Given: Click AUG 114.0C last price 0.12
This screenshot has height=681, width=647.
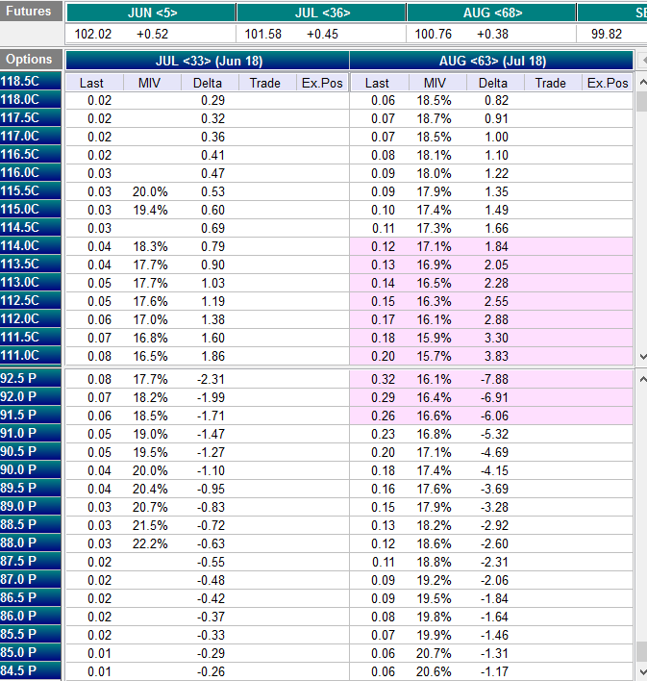Looking at the screenshot, I should (383, 246).
